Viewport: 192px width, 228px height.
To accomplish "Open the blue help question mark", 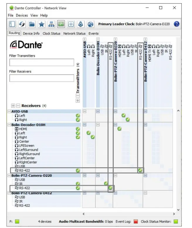I will tap(176, 24).
